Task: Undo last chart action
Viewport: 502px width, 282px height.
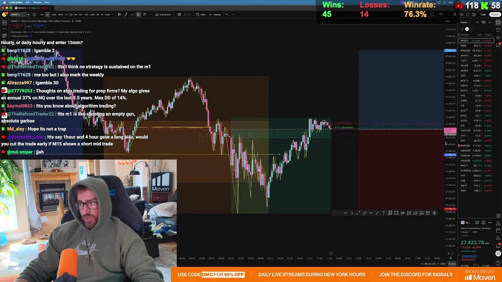Action: (227, 14)
